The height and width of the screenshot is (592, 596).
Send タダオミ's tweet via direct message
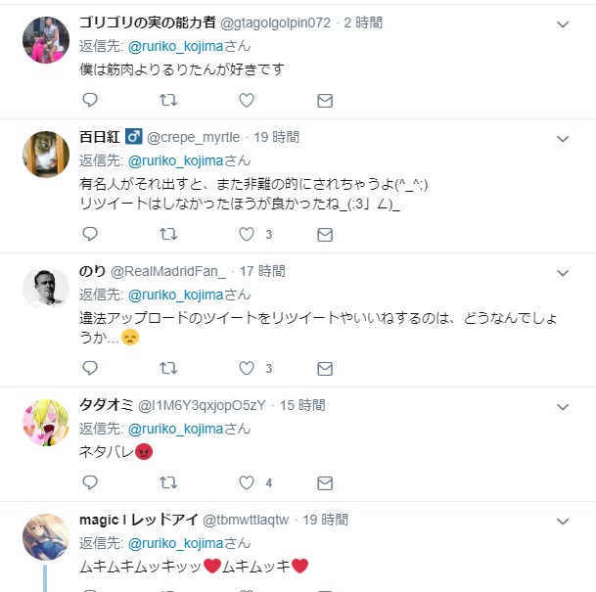click(x=325, y=483)
